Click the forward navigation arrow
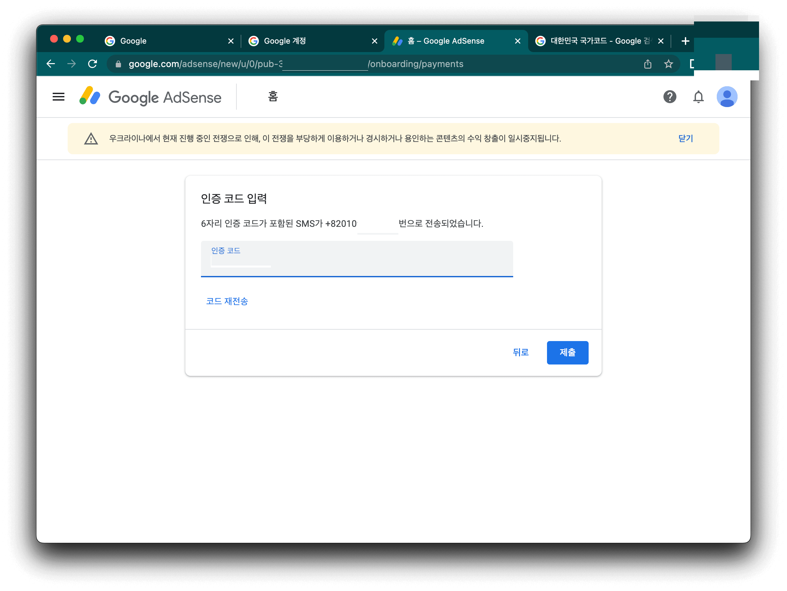Viewport: 787px width, 591px height. coord(72,64)
